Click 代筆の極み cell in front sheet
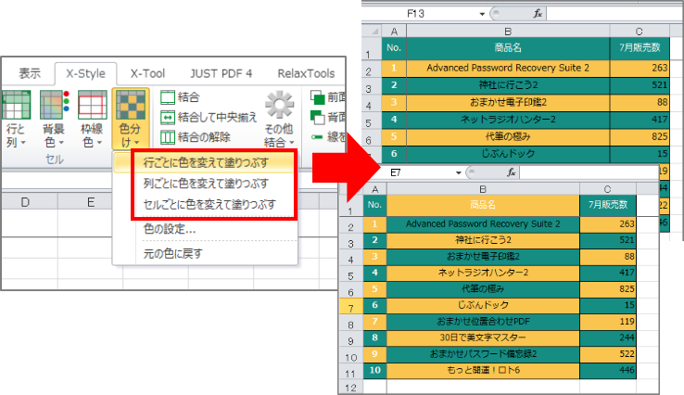 (x=483, y=289)
